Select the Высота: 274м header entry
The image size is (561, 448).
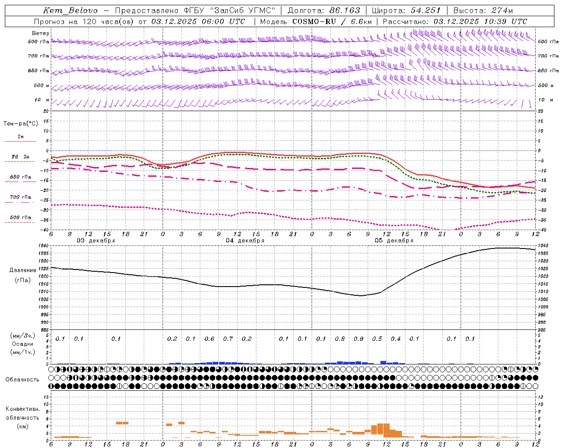point(483,10)
